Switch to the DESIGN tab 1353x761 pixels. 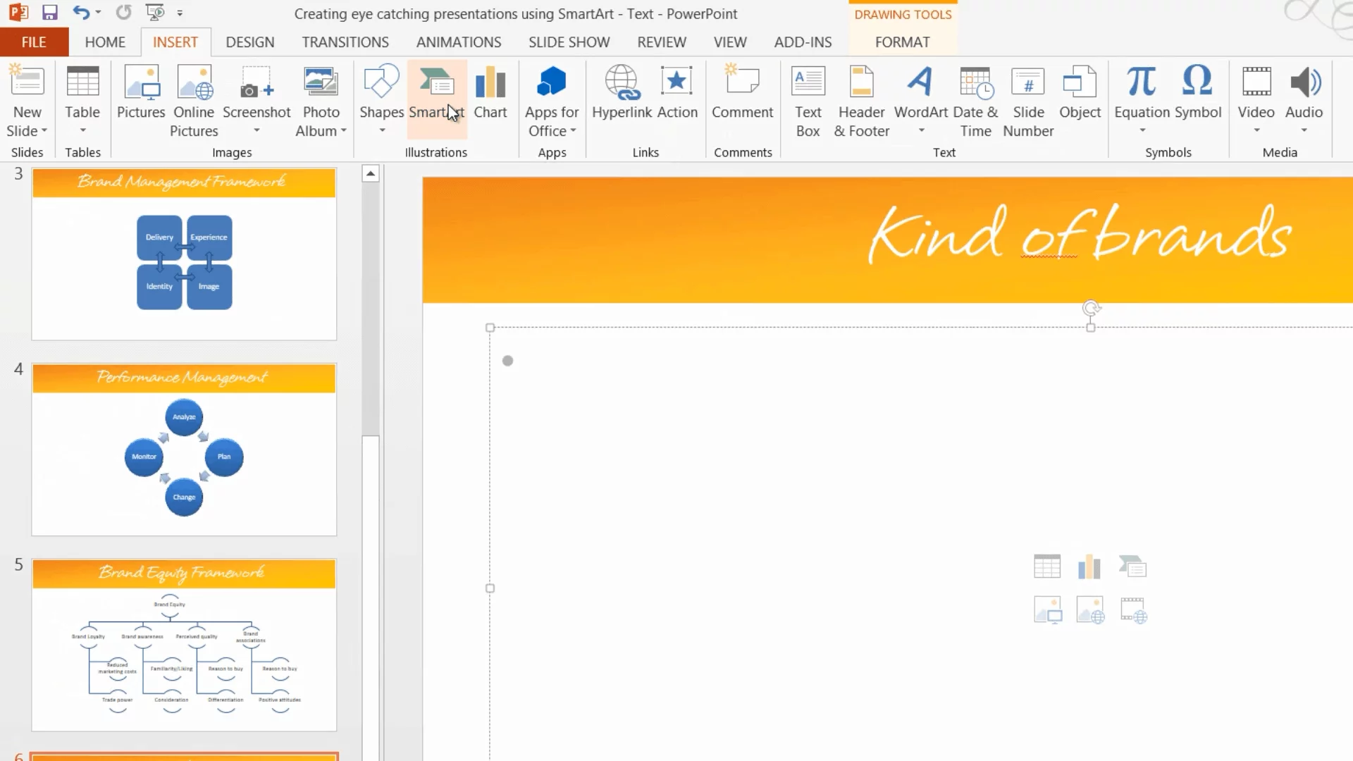[x=249, y=42]
